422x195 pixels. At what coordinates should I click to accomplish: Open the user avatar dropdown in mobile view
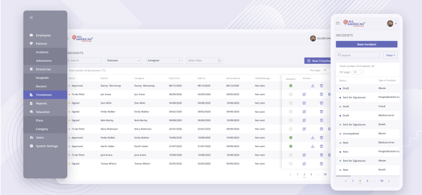[x=392, y=24]
